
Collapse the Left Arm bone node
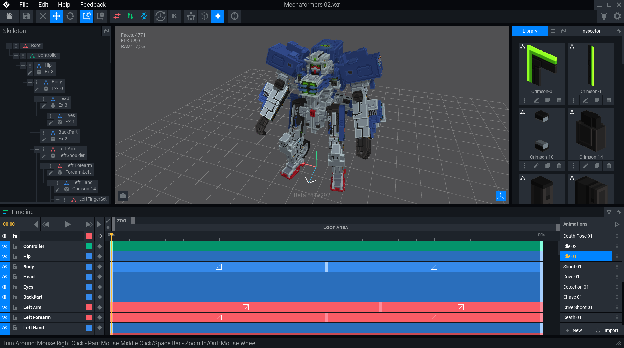pos(37,149)
